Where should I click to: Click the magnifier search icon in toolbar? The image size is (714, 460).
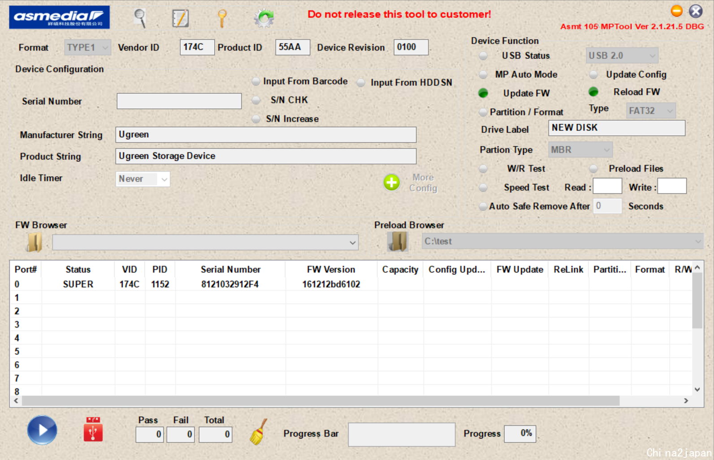[140, 18]
